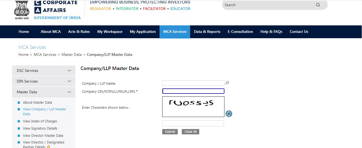362x148 pixels.
Task: Focus the Company / LLP Name field
Action: (193, 83)
